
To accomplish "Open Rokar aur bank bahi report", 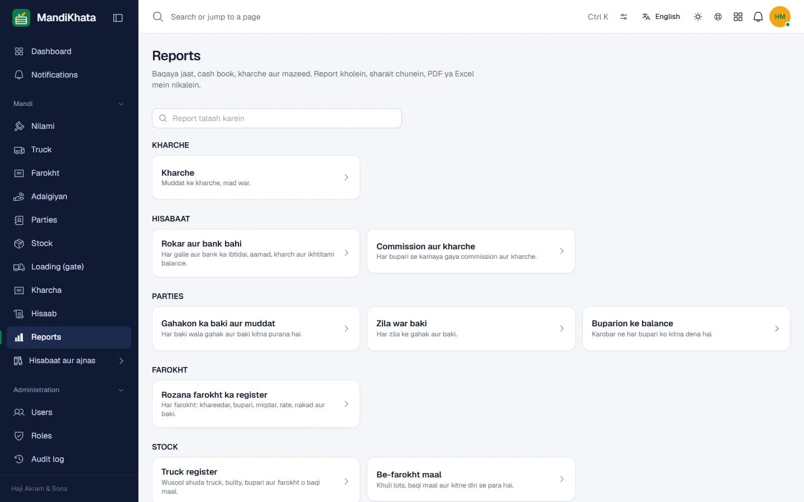I will tap(256, 253).
